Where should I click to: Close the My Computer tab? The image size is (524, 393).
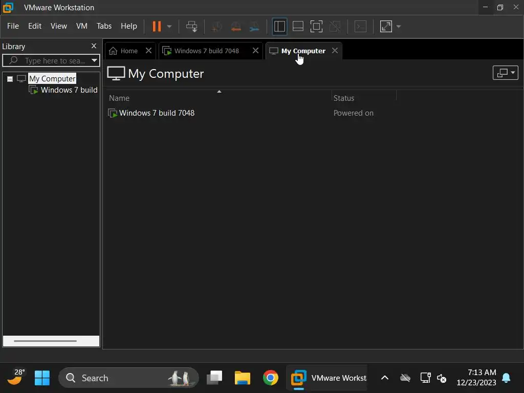(x=335, y=51)
